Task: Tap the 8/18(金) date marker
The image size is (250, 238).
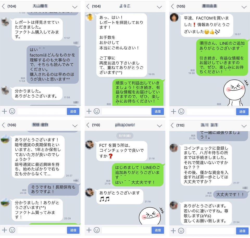Action: point(125,136)
